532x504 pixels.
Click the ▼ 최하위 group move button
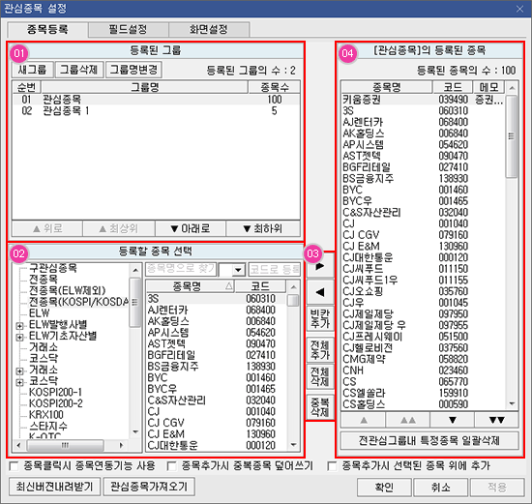tap(263, 228)
